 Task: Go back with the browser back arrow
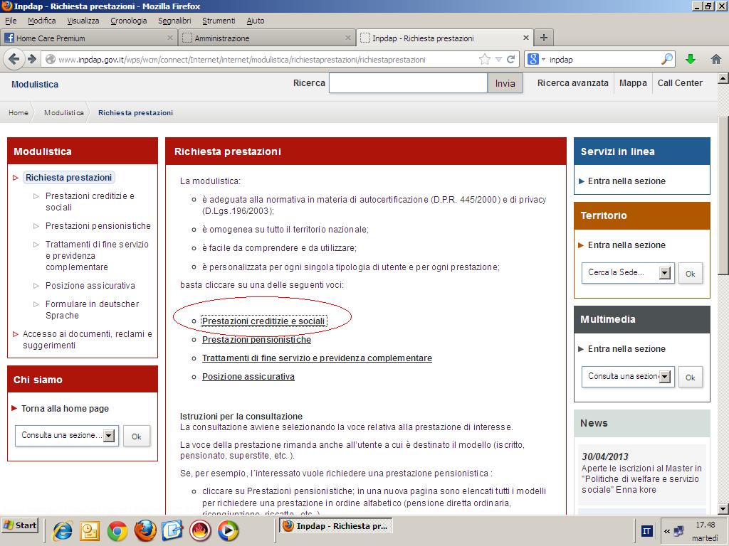(14, 59)
